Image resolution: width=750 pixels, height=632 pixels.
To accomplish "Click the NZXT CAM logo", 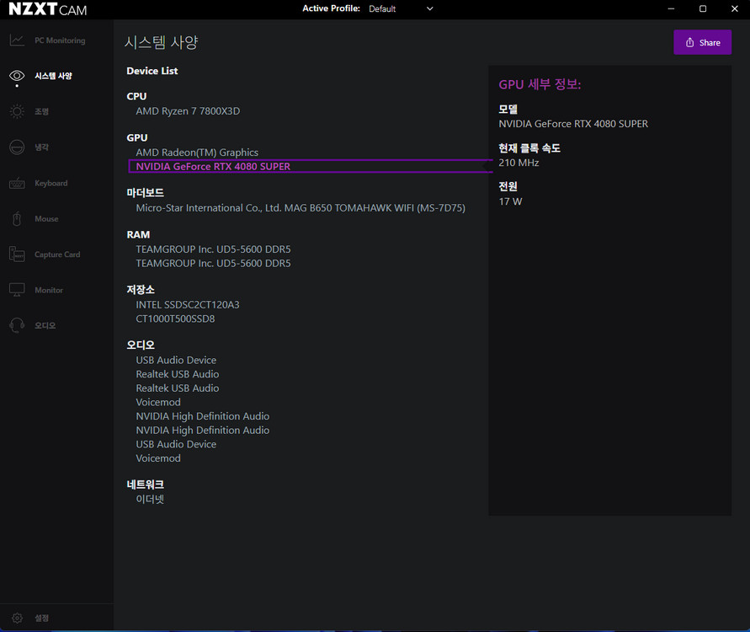I will pos(48,8).
